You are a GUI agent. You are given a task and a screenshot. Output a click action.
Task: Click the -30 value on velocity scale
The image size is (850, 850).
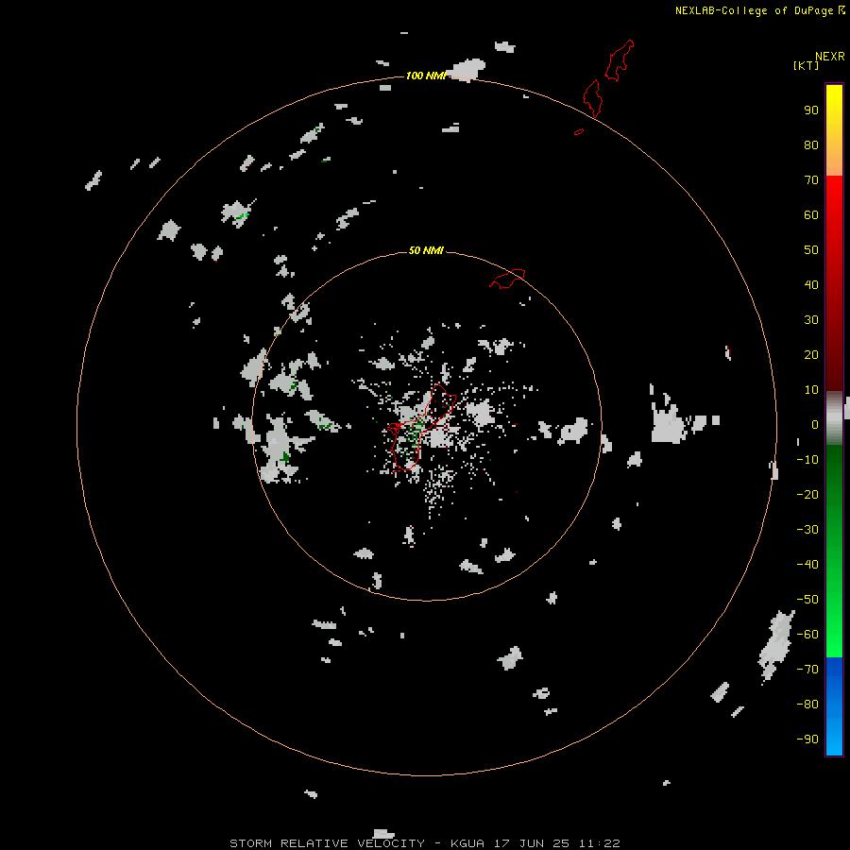tap(807, 530)
